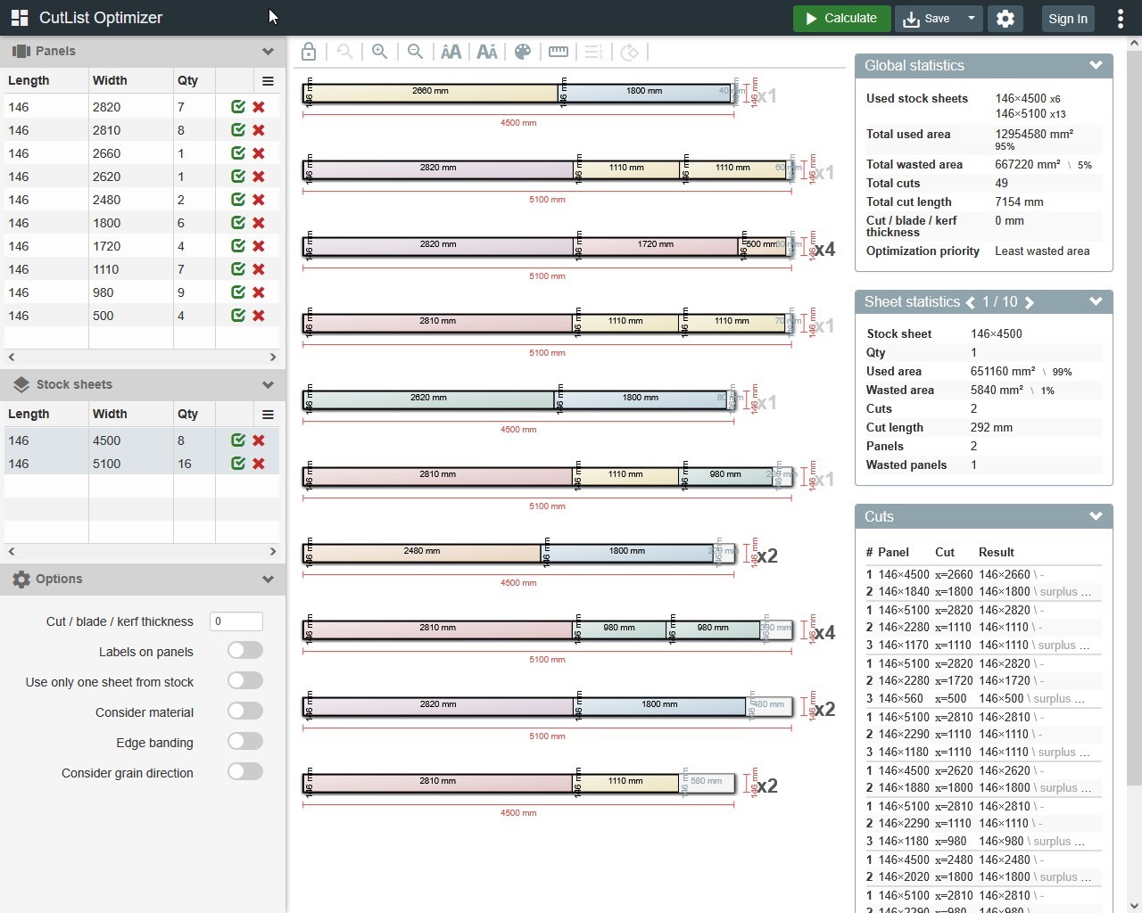The height and width of the screenshot is (913, 1142).
Task: Open the Panels table hamburger menu
Action: [x=268, y=81]
